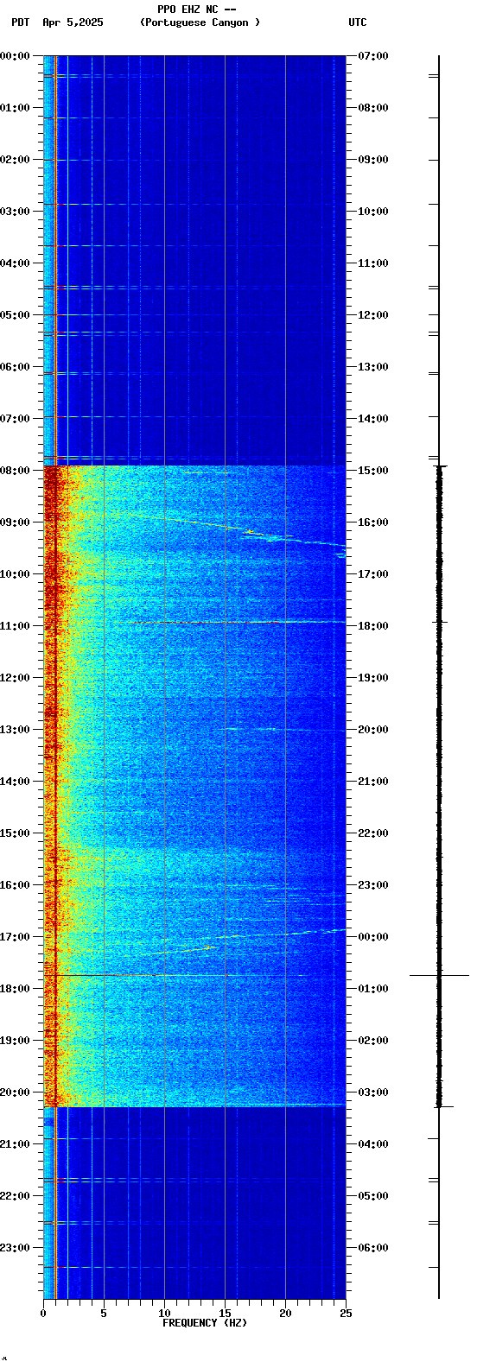
Task: Click the PDT time label '05:00'
Action: 15,315
